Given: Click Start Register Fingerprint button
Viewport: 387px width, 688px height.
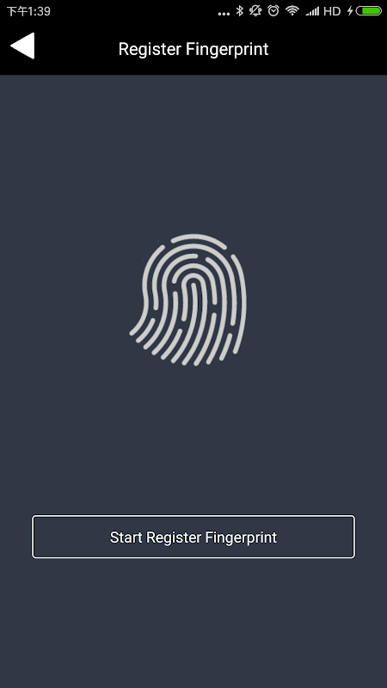Looking at the screenshot, I should pos(193,537).
